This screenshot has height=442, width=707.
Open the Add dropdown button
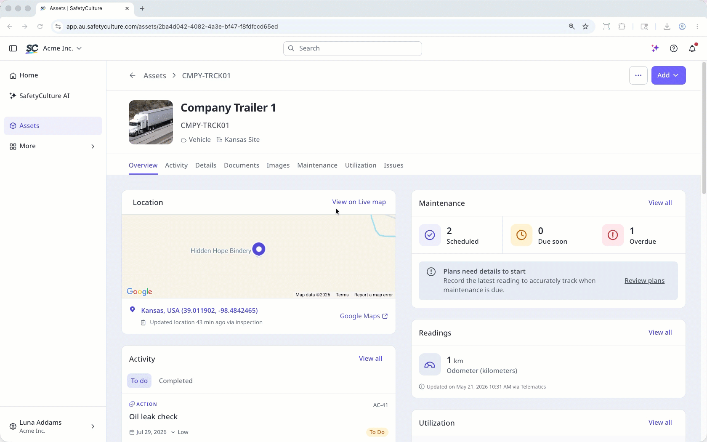(668, 75)
